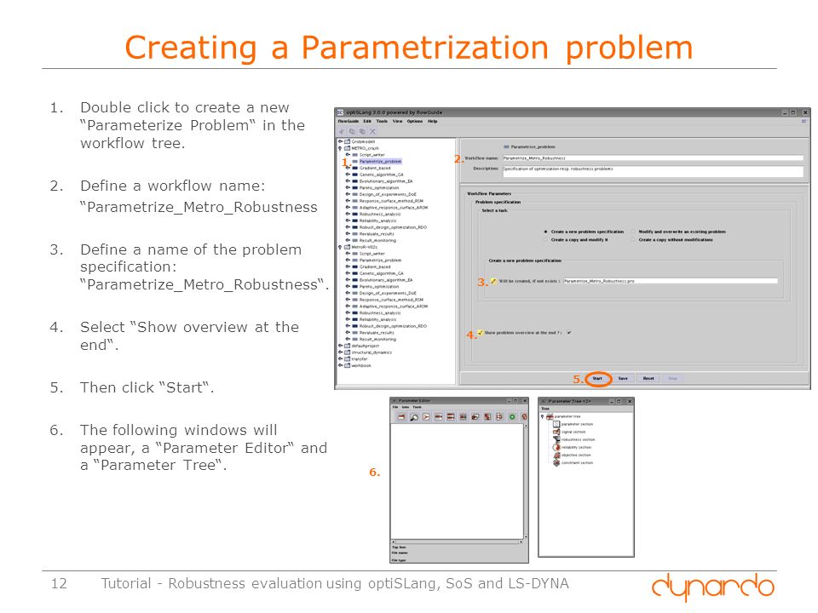Select Genetic_algorithm_GA under MetroR-V02c
Viewport: 818px width, 613px height.
[382, 273]
